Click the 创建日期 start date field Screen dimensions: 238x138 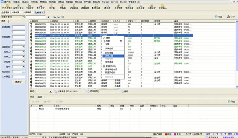point(19,27)
